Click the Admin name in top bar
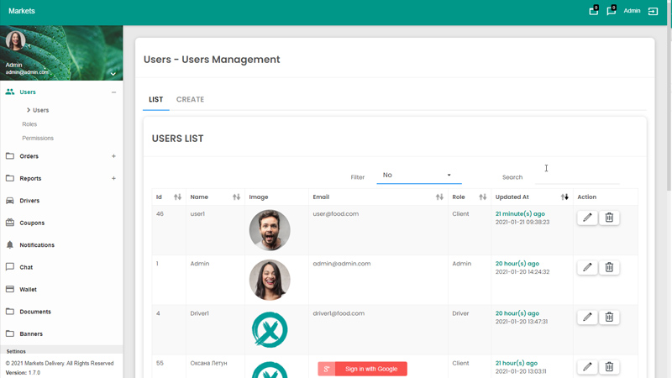Screen dimensions: 672x378 (x=632, y=11)
